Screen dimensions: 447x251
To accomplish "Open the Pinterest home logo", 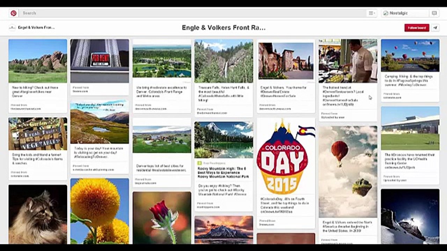I will point(13,13).
